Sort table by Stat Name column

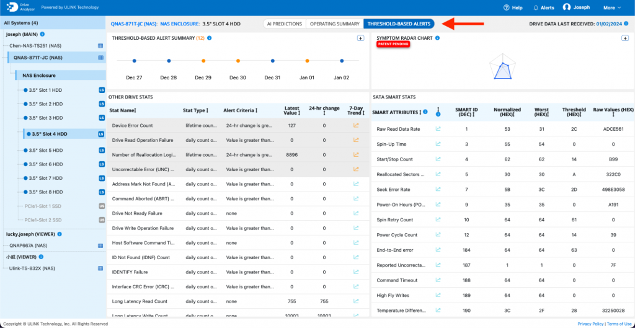pos(123,110)
